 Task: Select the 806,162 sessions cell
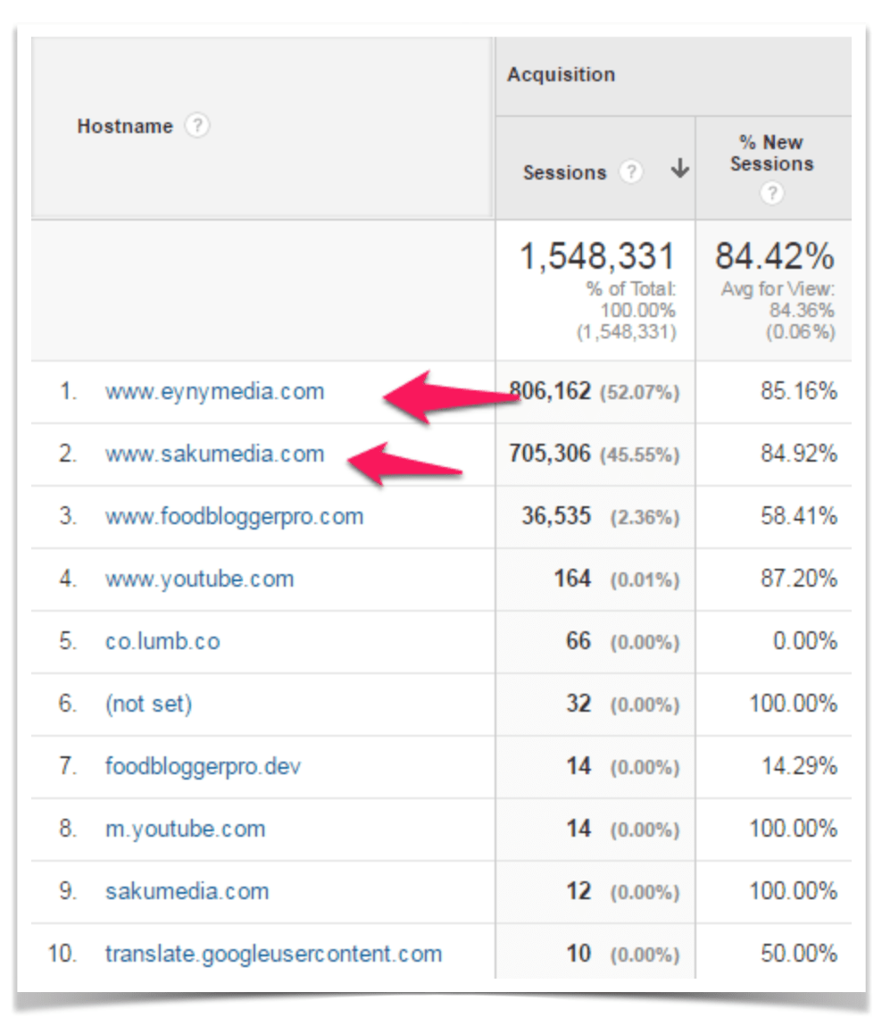550,391
